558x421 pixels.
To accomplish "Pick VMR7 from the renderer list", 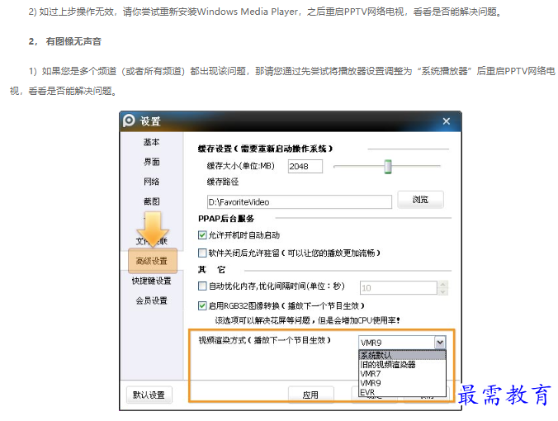I will pos(403,374).
